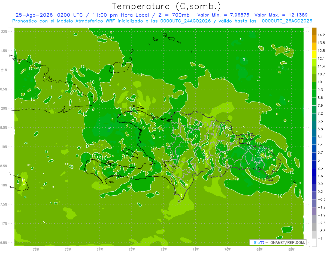This screenshot has width=327, height=253.
Task: Click the '68W' longitude label
Action: pos(291,249)
